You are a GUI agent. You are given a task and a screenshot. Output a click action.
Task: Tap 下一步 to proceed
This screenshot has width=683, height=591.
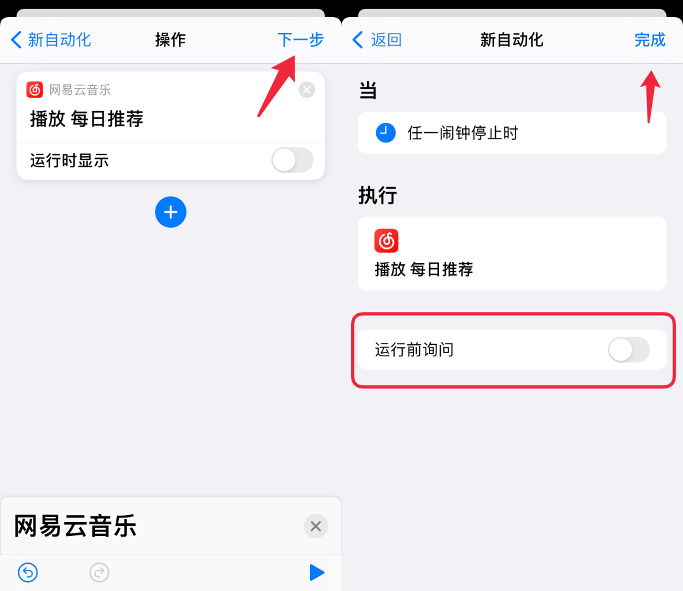click(x=300, y=40)
